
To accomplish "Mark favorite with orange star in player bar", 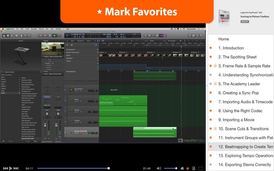I will 188,168.
